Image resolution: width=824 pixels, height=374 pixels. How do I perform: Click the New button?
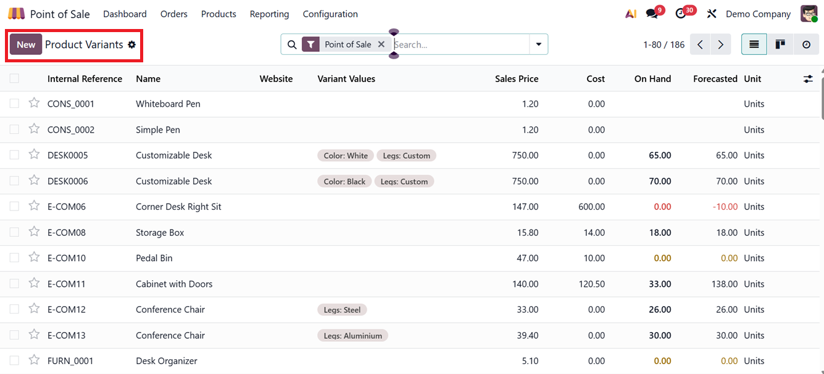click(25, 44)
